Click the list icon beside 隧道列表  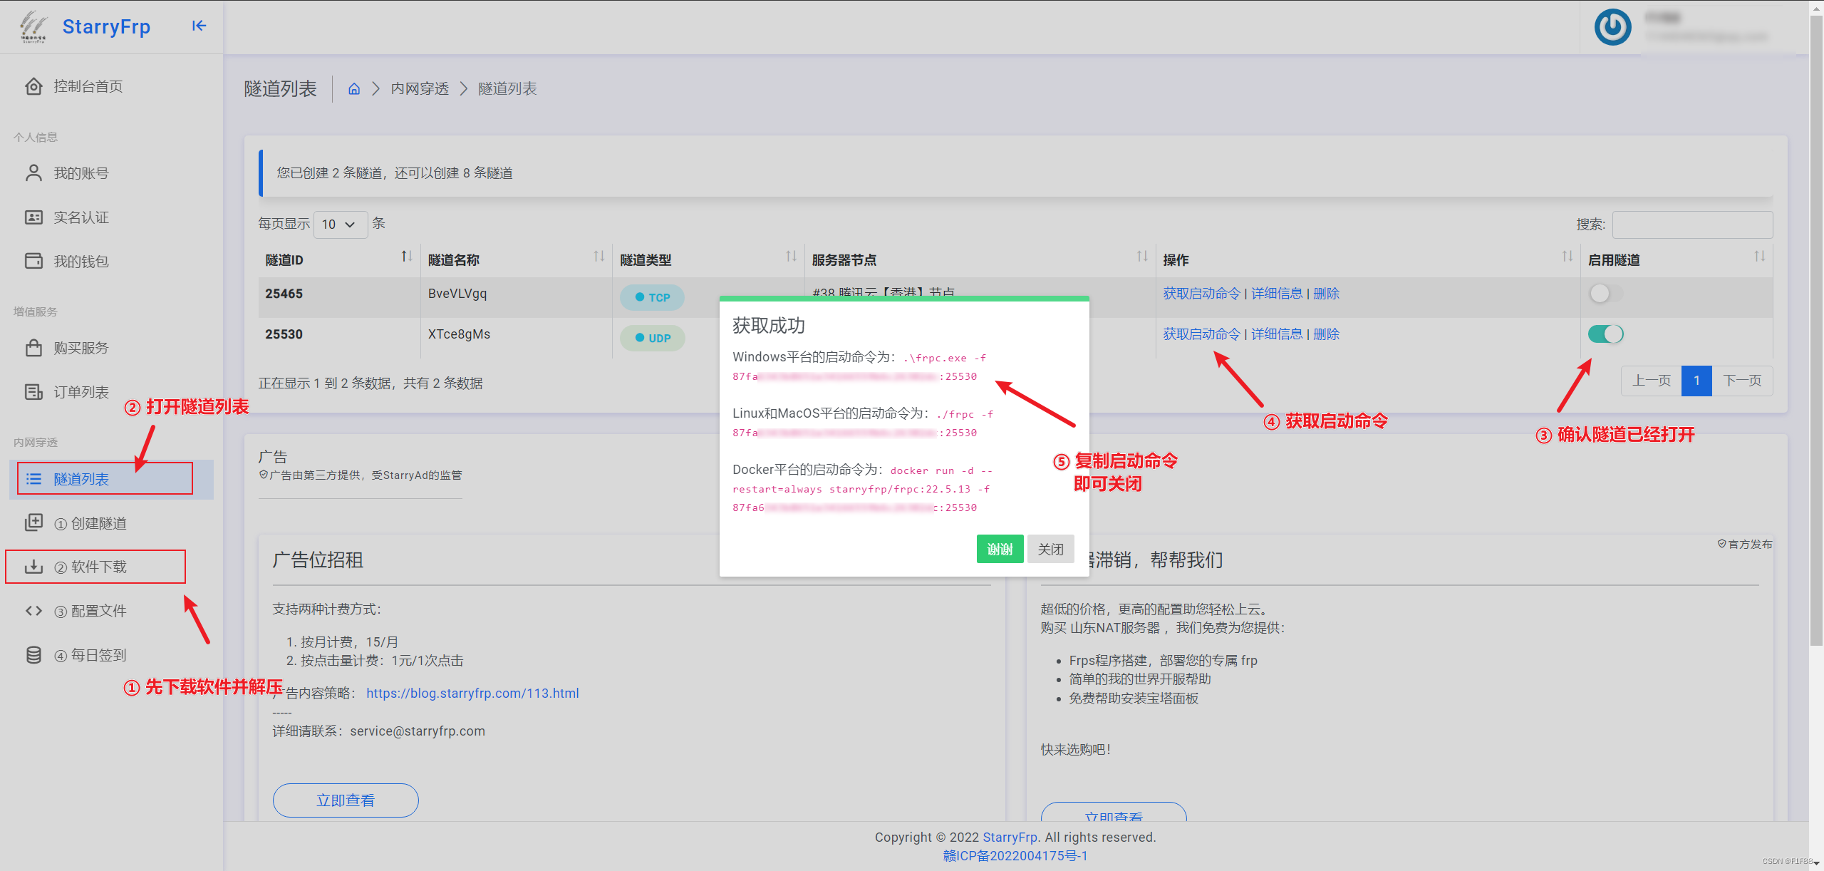(x=33, y=479)
